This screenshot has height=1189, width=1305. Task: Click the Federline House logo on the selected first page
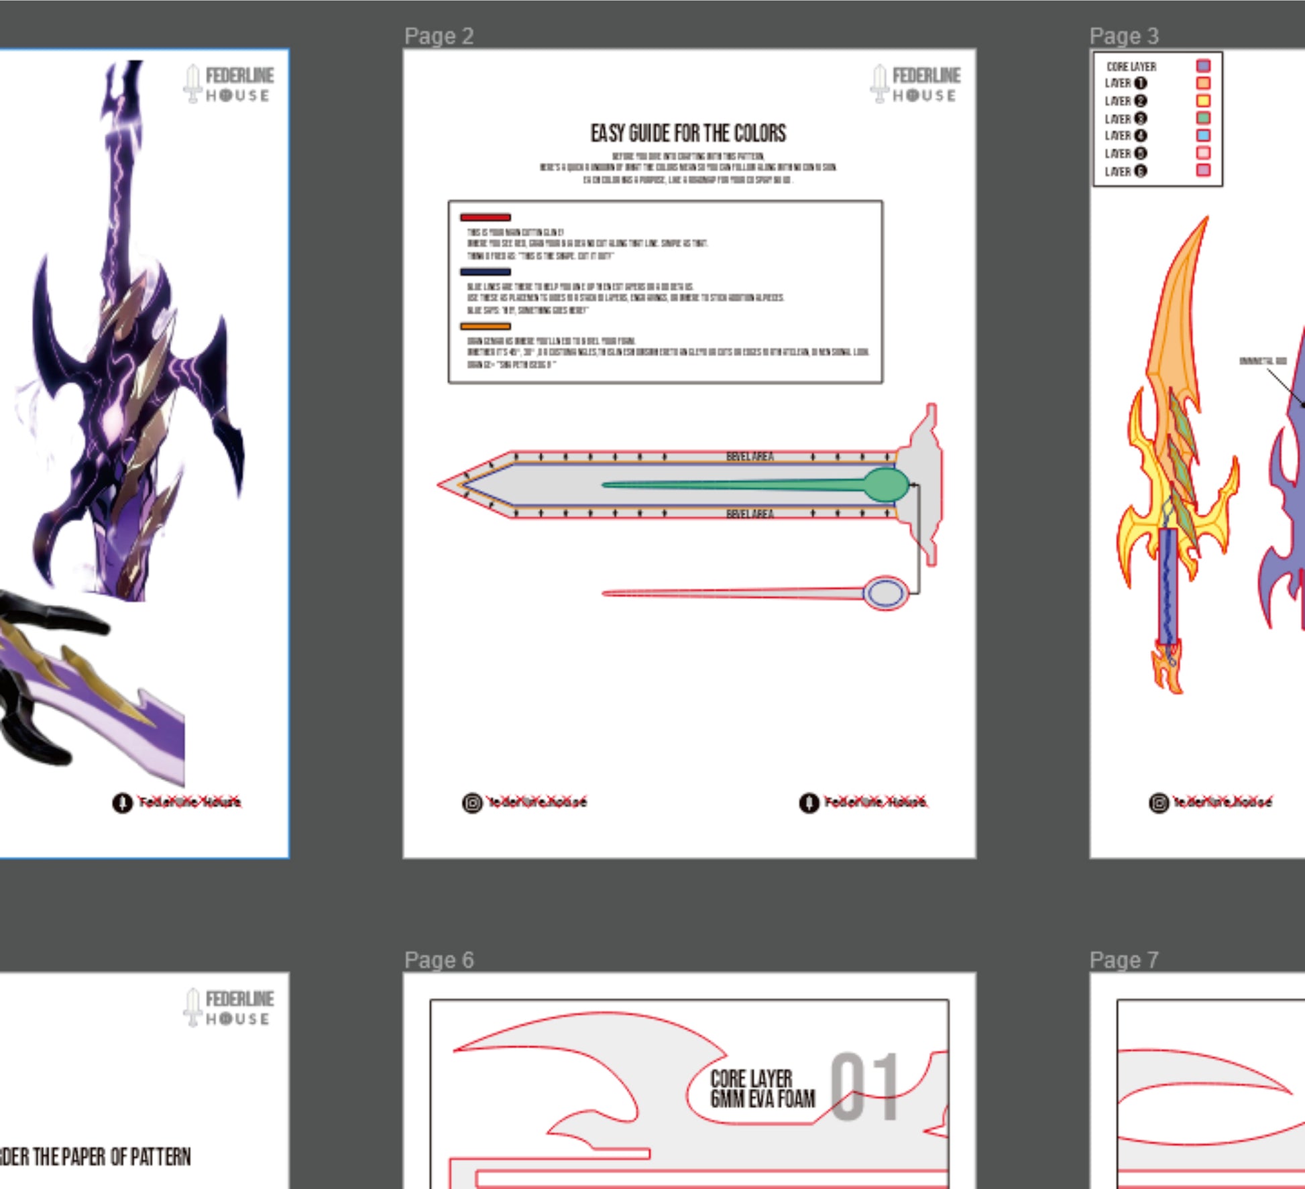[x=229, y=84]
